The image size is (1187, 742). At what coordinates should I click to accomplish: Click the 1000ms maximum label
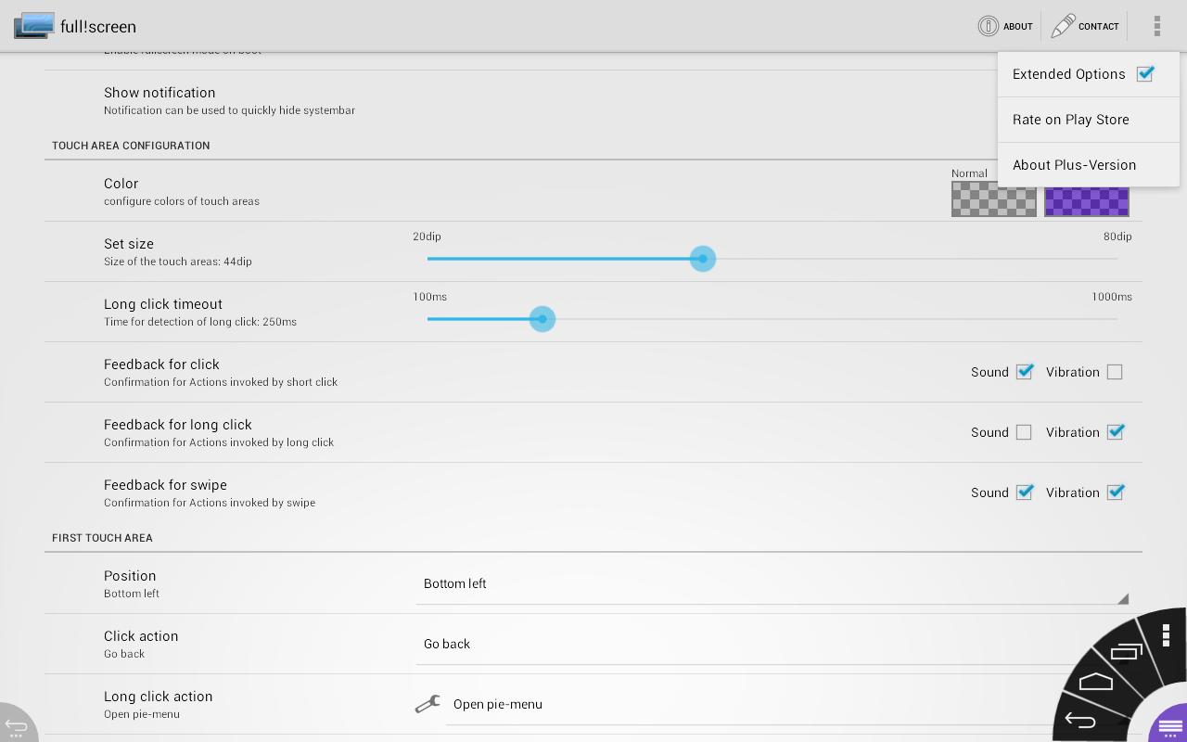tap(1112, 297)
